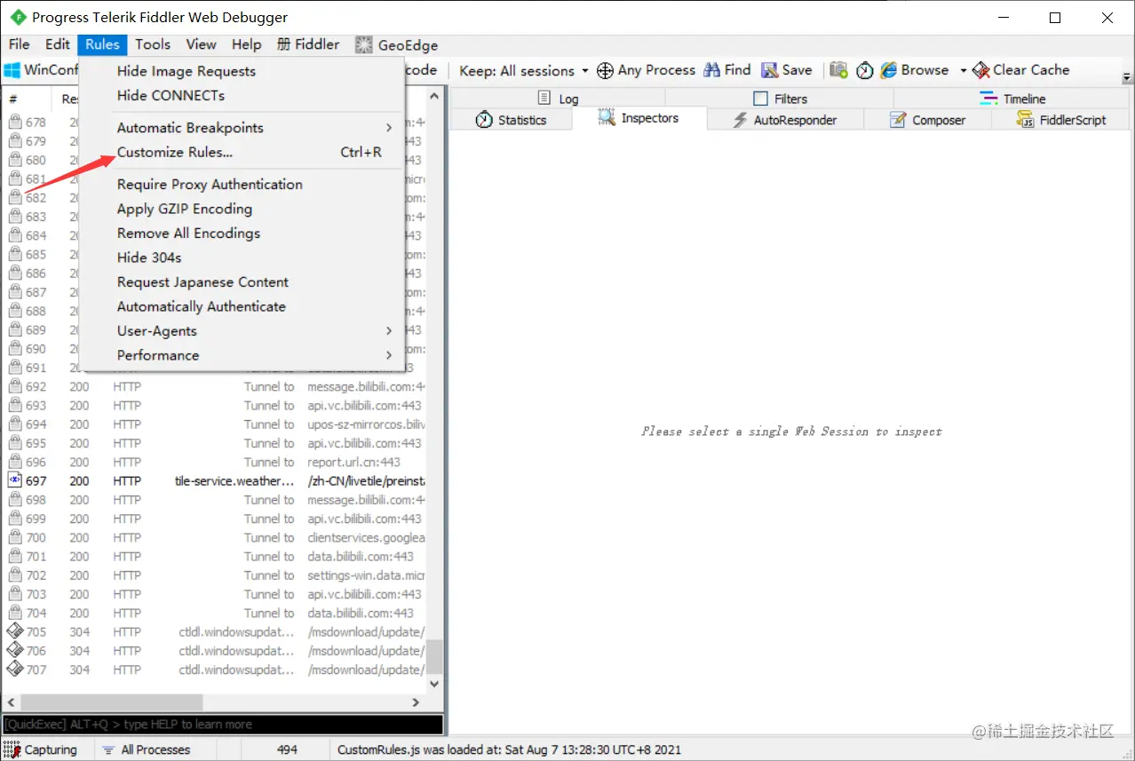Click session count 494 in status bar
1135x761 pixels.
[287, 749]
